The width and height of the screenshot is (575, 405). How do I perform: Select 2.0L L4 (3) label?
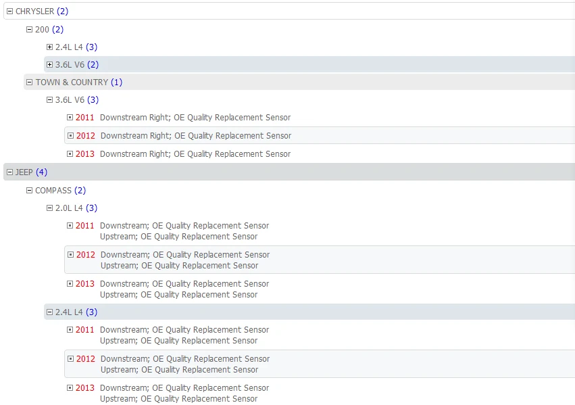[76, 208]
